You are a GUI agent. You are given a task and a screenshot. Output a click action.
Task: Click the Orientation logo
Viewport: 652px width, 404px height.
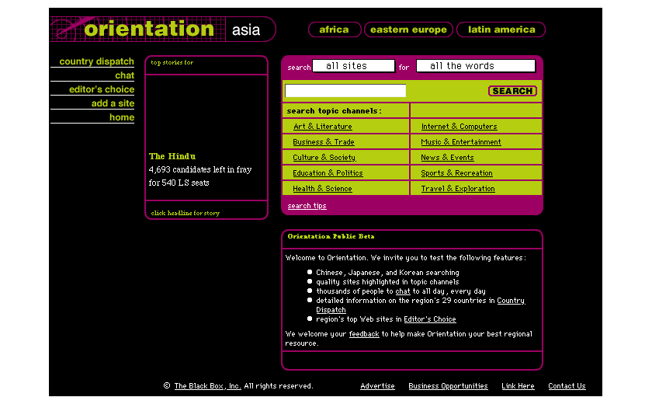click(147, 30)
